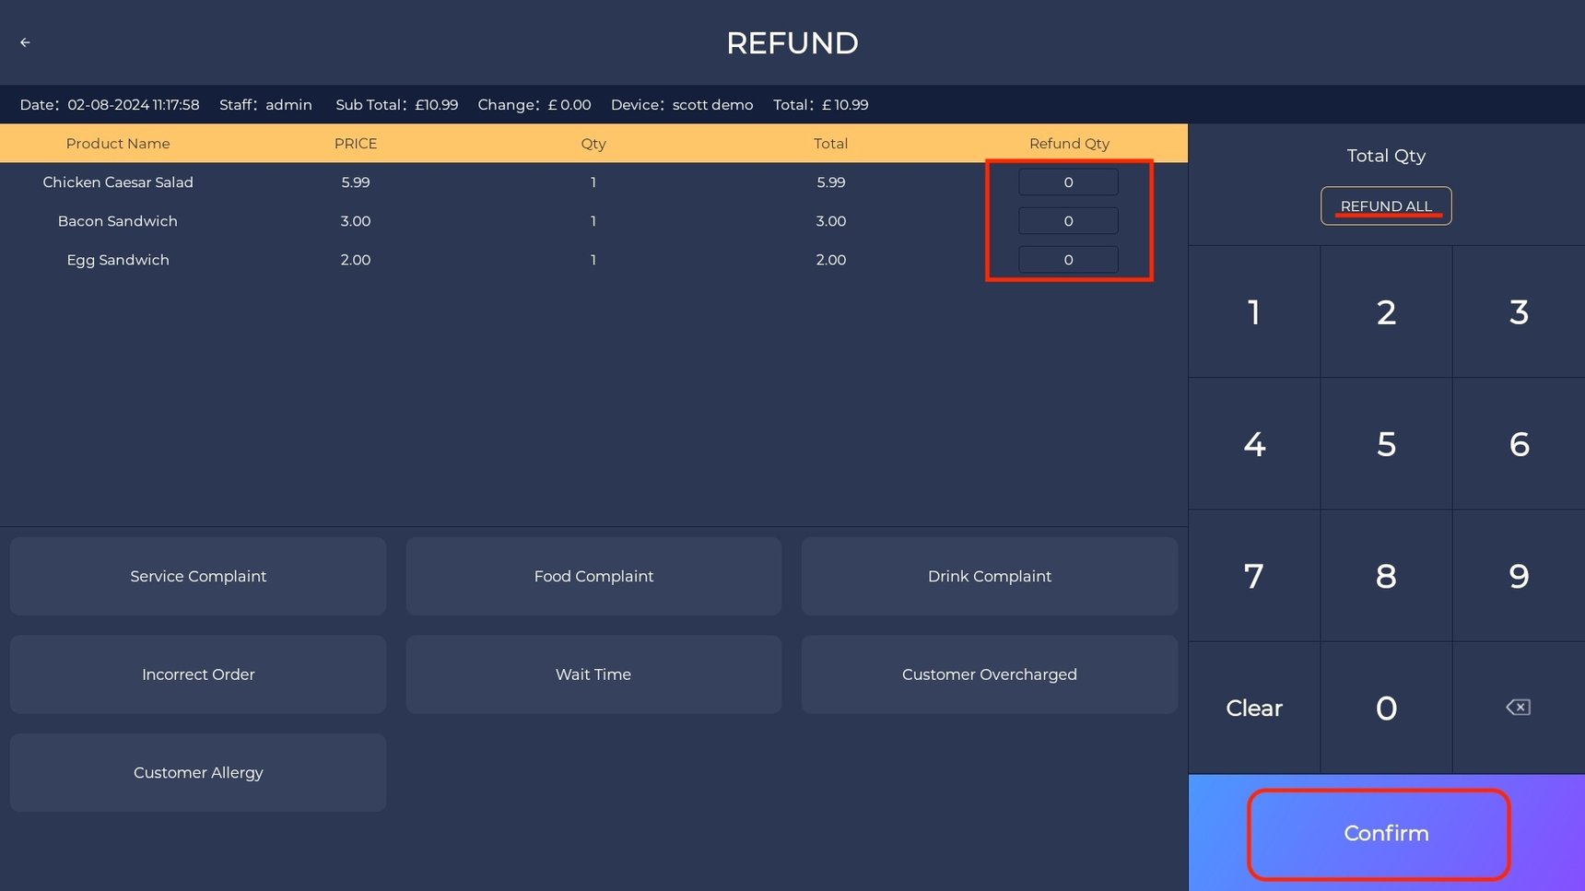1585x891 pixels.
Task: Tap keypad number 3
Action: coord(1519,312)
